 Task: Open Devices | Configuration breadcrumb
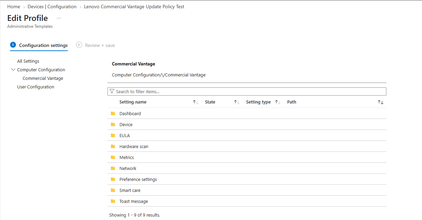[52, 7]
